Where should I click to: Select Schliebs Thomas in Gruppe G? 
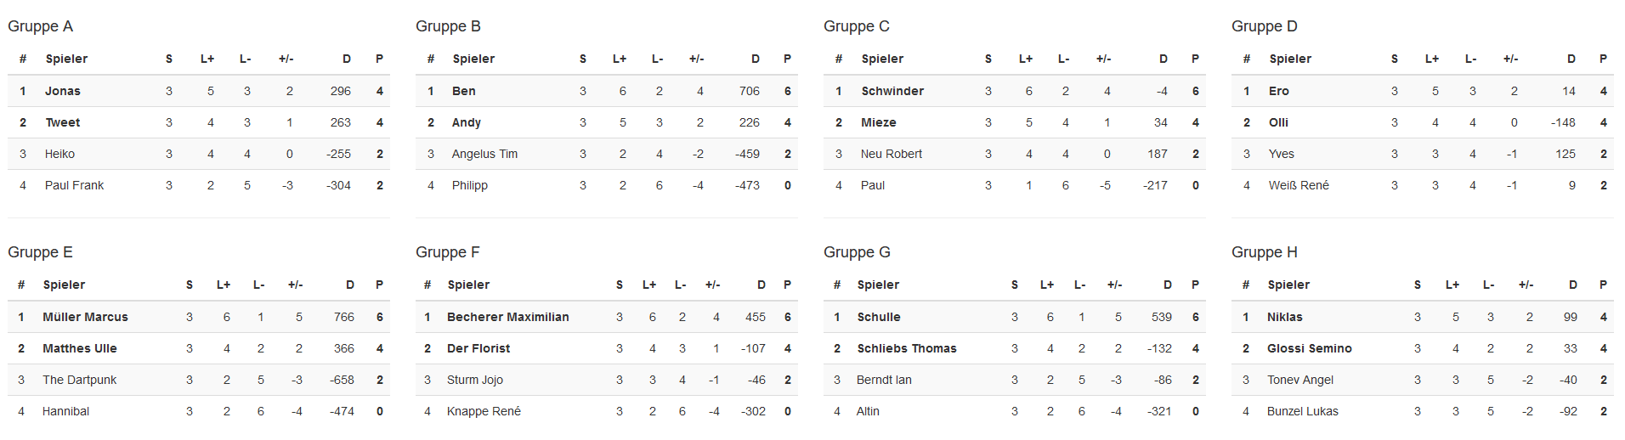coord(907,348)
